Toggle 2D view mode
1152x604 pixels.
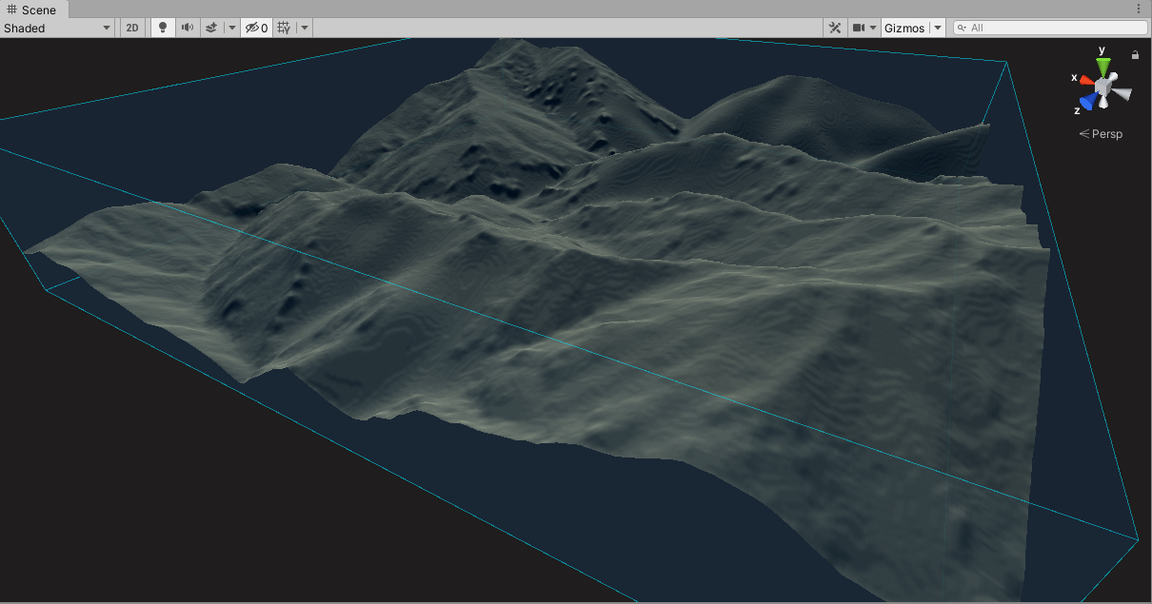(132, 28)
